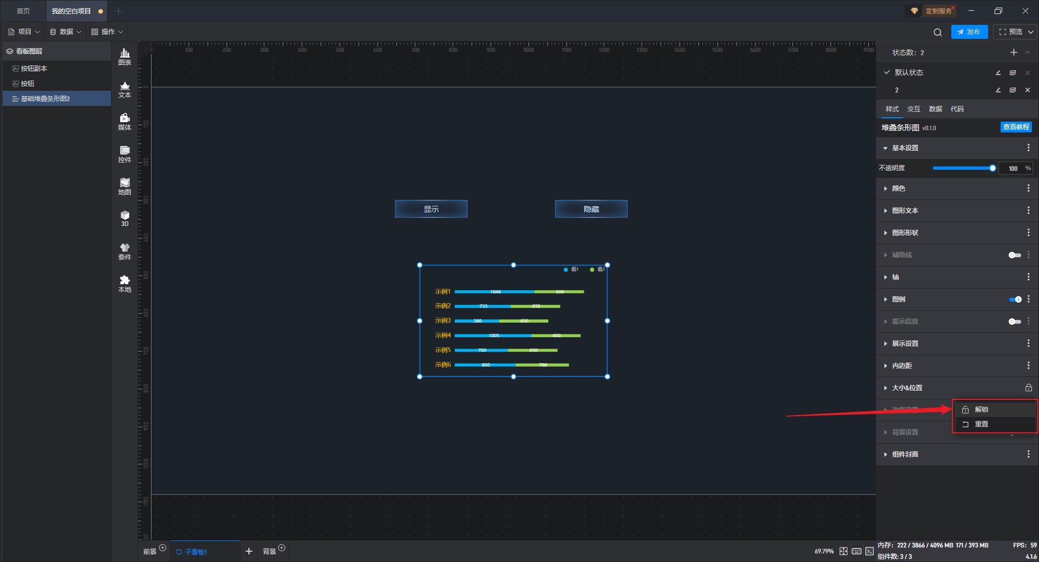
Task: Click the 显示 button on canvas
Action: pyautogui.click(x=431, y=209)
